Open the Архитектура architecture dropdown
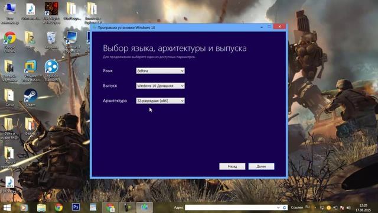This screenshot has height=213, width=378. [160, 101]
